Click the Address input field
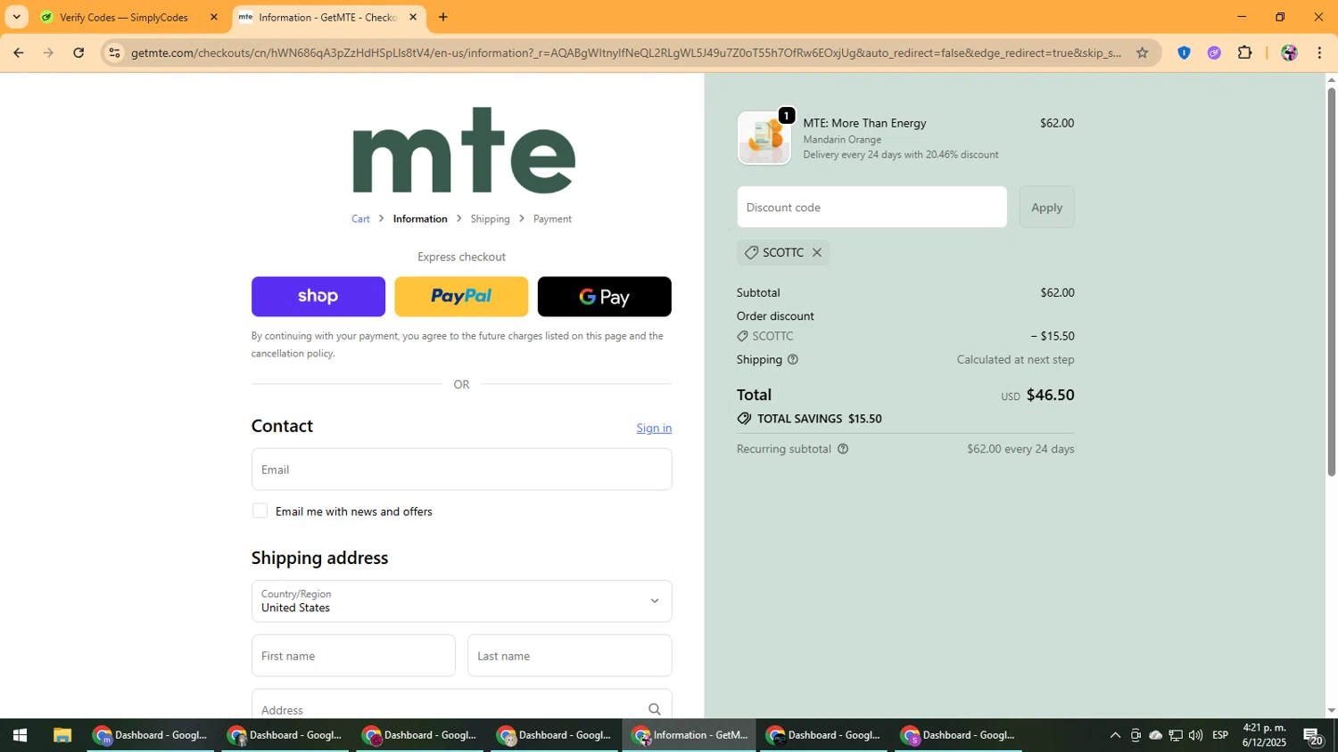 pyautogui.click(x=461, y=704)
